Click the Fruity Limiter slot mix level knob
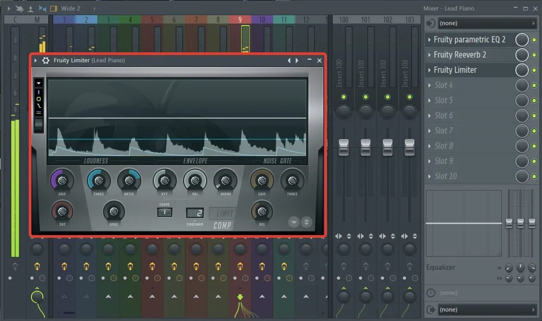Viewport: 542px width, 321px height. click(522, 70)
